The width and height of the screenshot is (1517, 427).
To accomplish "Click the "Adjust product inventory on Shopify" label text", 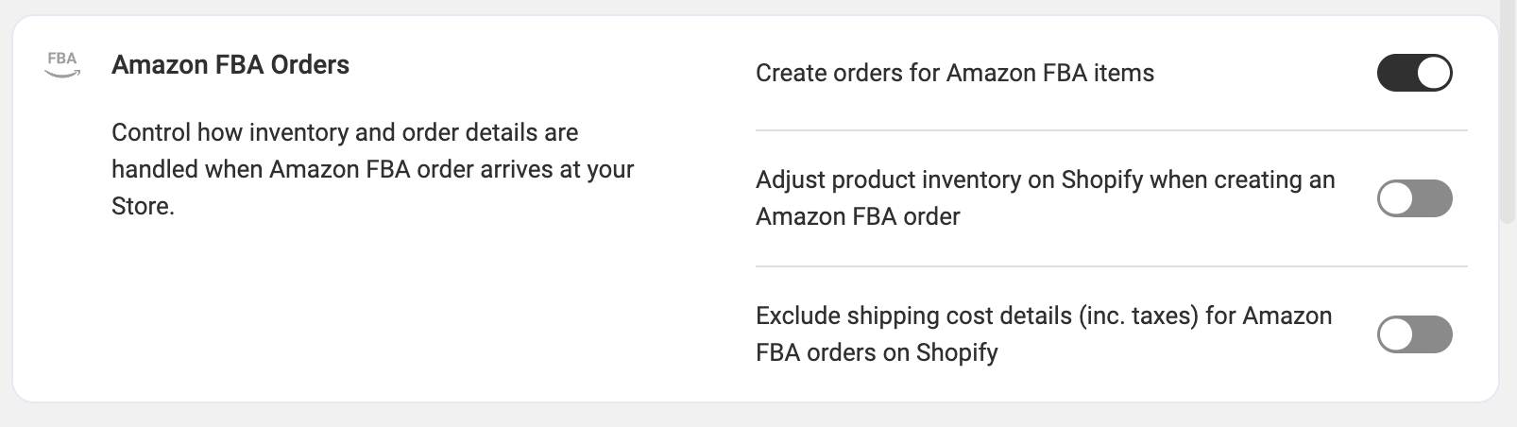I will (x=1045, y=179).
